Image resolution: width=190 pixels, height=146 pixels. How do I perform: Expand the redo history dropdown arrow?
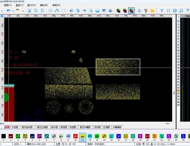tap(23, 11)
